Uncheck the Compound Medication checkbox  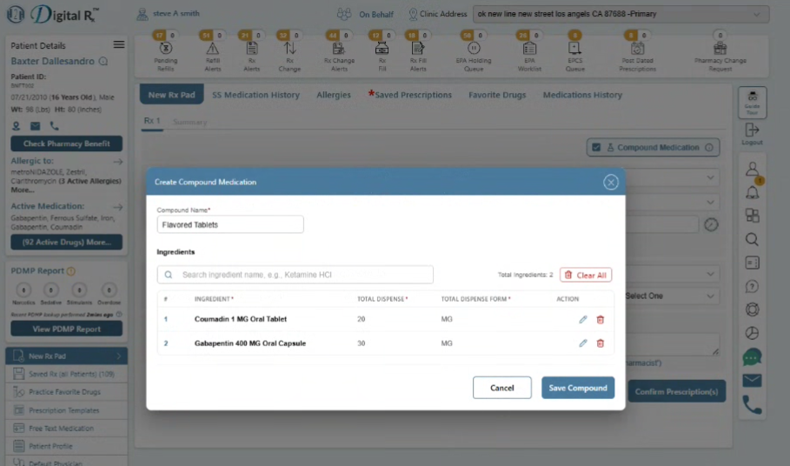pyautogui.click(x=596, y=148)
